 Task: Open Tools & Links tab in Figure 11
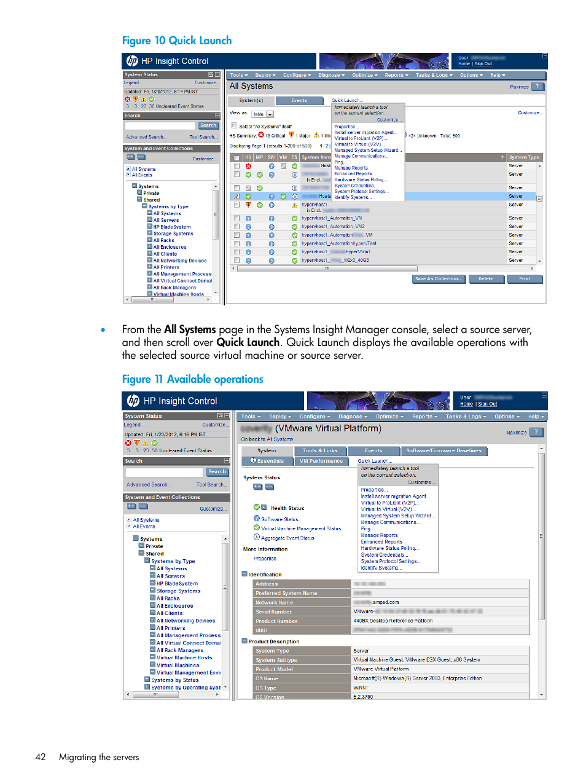pos(319,450)
